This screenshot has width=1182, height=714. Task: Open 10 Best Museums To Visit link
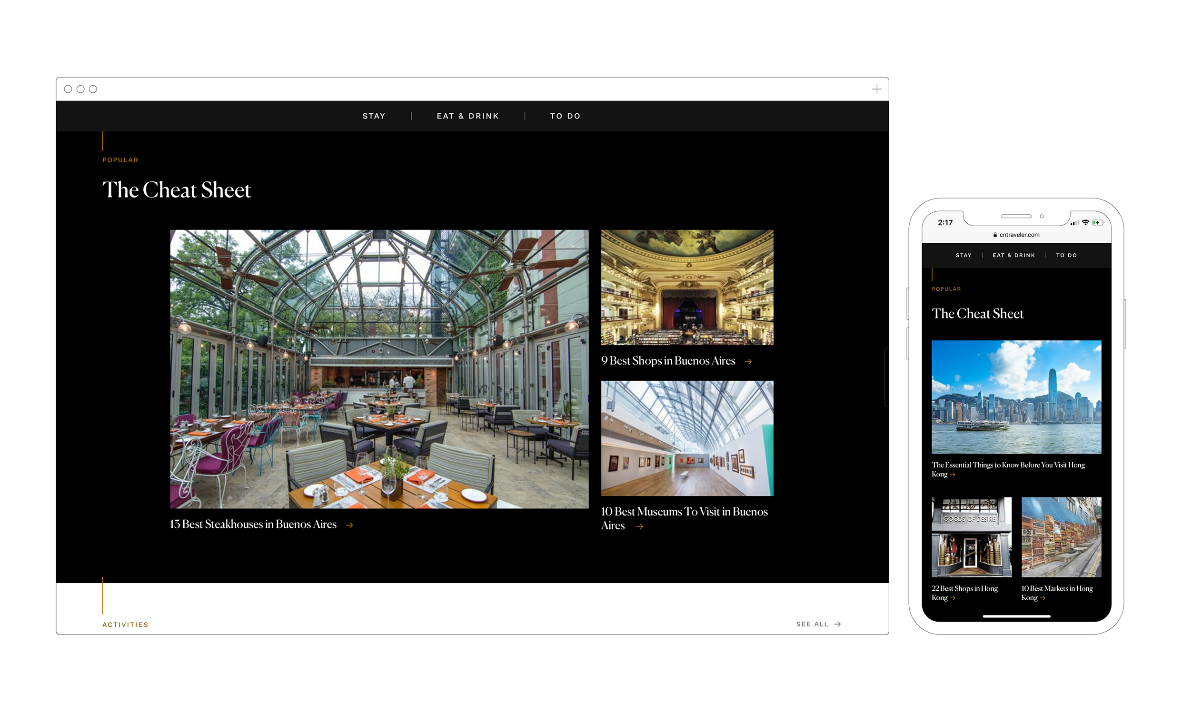(x=684, y=512)
